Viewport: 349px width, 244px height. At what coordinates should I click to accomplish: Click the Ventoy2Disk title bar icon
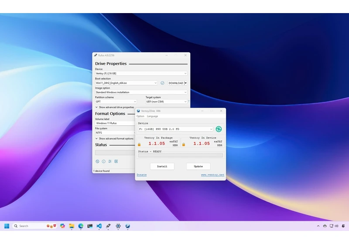tap(138, 111)
